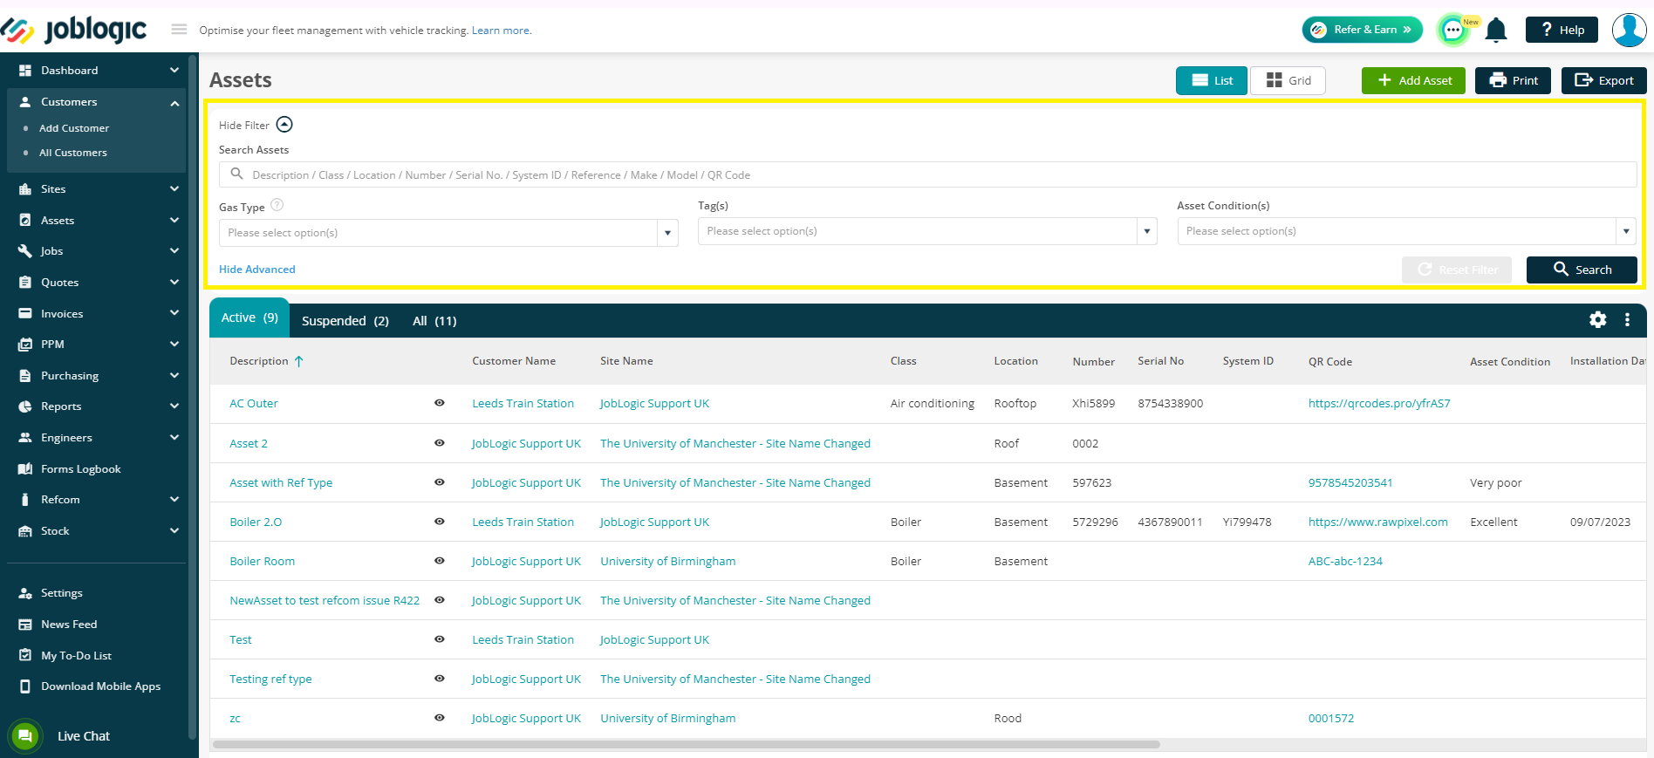
Task: Open the Tag(s) dropdown
Action: [927, 231]
